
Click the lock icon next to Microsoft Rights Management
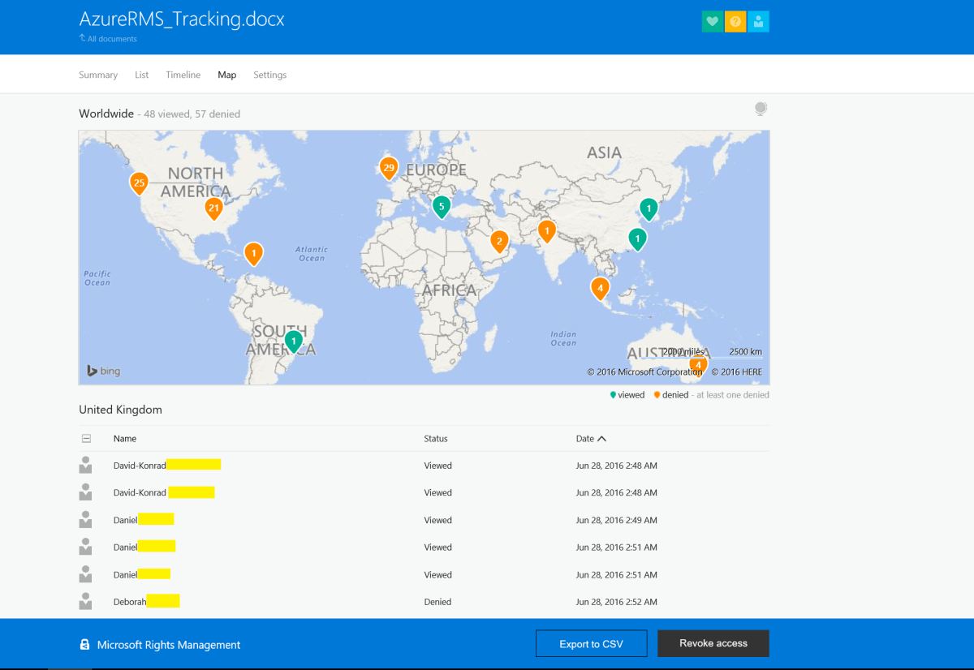click(x=84, y=643)
